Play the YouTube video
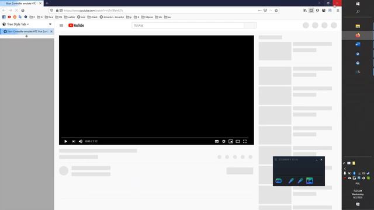Image resolution: width=374 pixels, height=210 pixels. tap(65, 141)
